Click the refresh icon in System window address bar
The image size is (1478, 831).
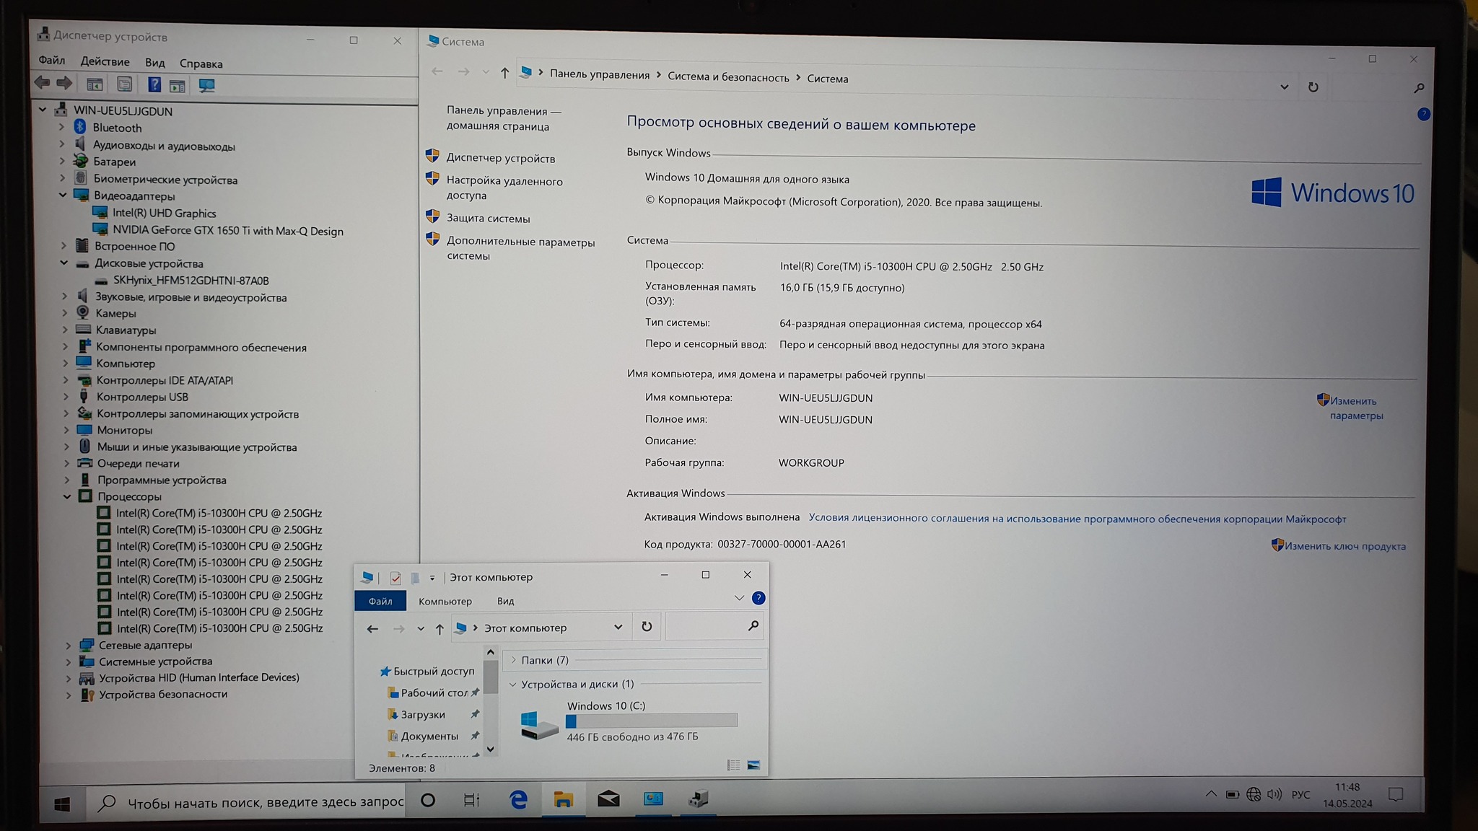tap(1313, 87)
